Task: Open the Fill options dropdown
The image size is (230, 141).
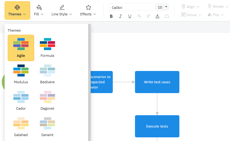Action: tap(39, 10)
